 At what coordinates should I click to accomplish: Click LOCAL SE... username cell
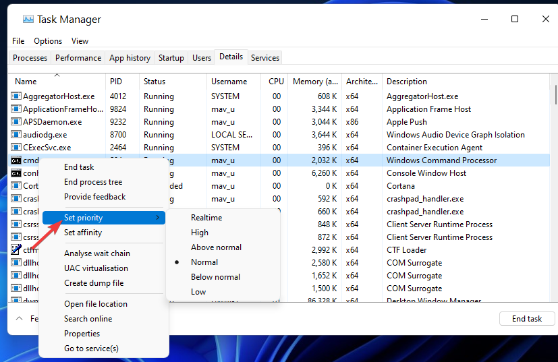(x=231, y=135)
